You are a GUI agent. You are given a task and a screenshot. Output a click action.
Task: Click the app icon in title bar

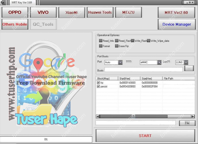click(x=2, y=2)
